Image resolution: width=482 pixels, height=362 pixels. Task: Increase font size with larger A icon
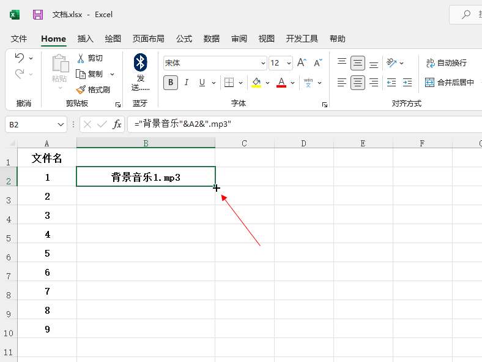[x=302, y=63]
